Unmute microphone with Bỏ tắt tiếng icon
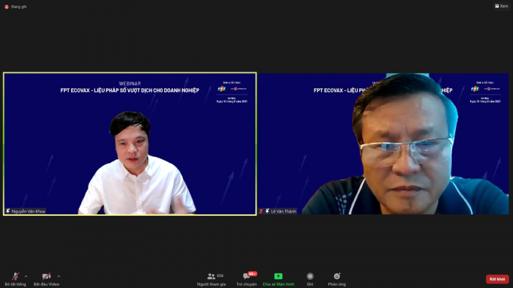 [15, 276]
